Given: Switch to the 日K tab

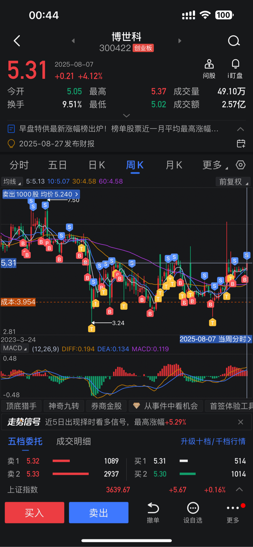Looking at the screenshot, I should click(x=97, y=165).
